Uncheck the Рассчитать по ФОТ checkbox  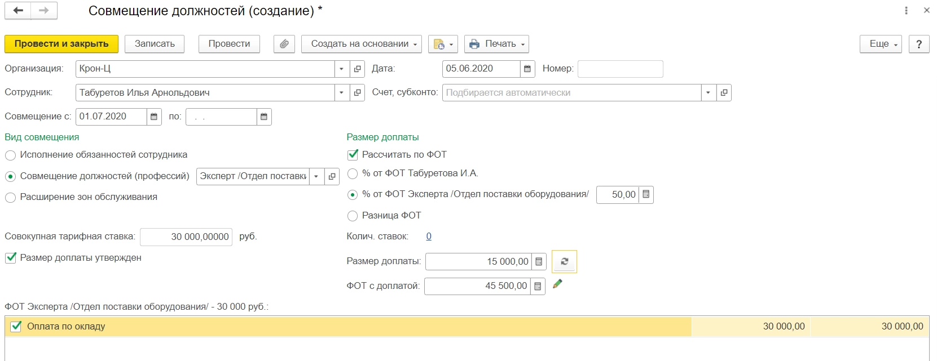353,154
